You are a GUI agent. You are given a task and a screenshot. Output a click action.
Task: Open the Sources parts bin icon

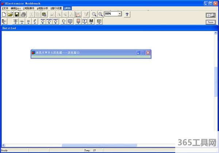15,21
